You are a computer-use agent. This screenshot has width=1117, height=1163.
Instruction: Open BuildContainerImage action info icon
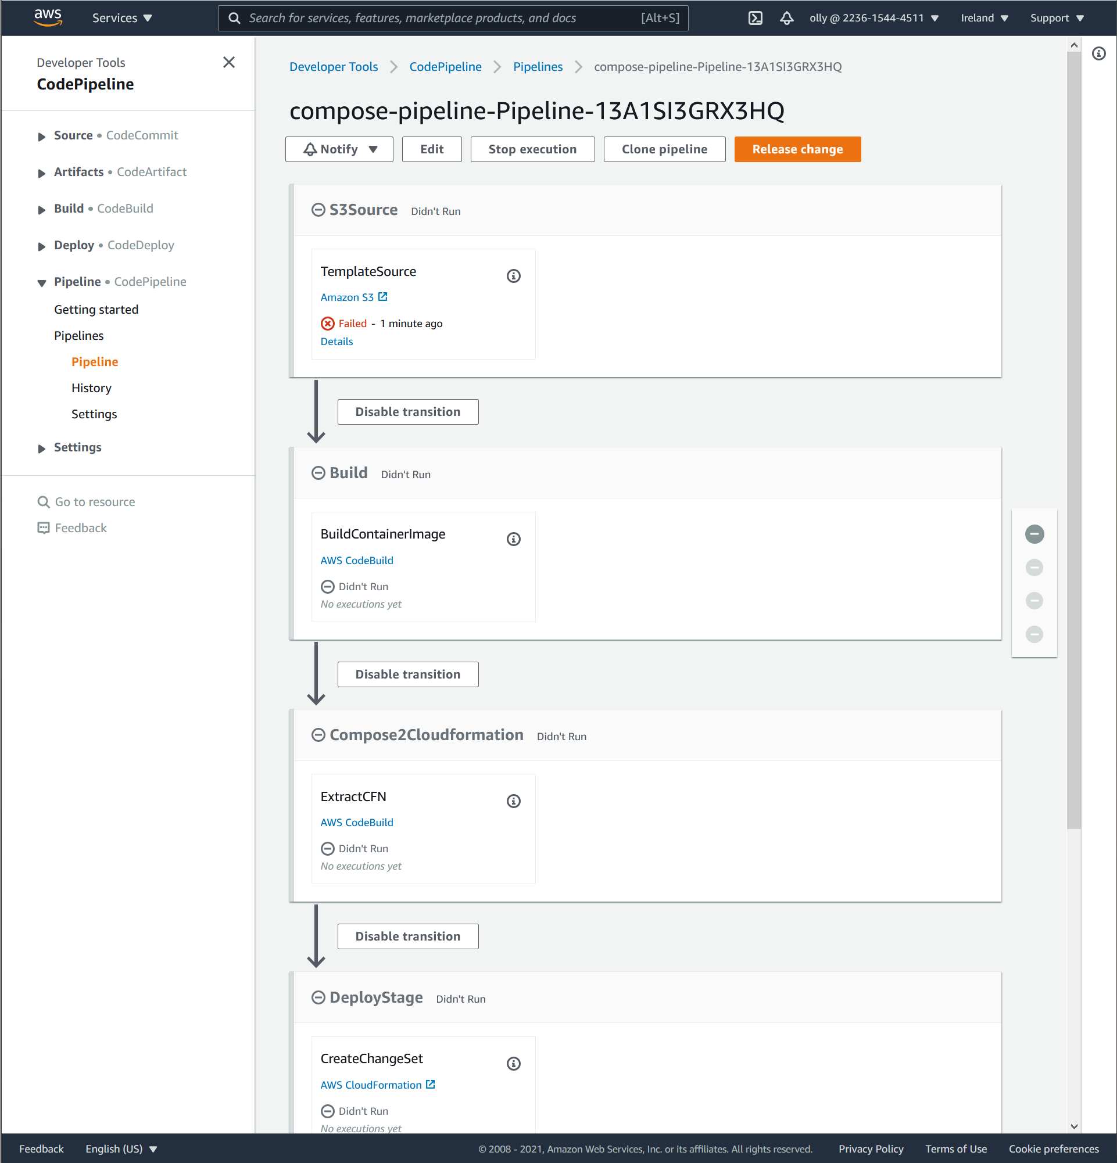(513, 539)
